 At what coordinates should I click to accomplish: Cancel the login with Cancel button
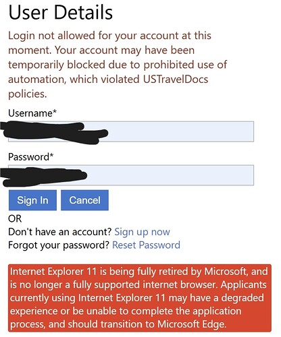84,200
